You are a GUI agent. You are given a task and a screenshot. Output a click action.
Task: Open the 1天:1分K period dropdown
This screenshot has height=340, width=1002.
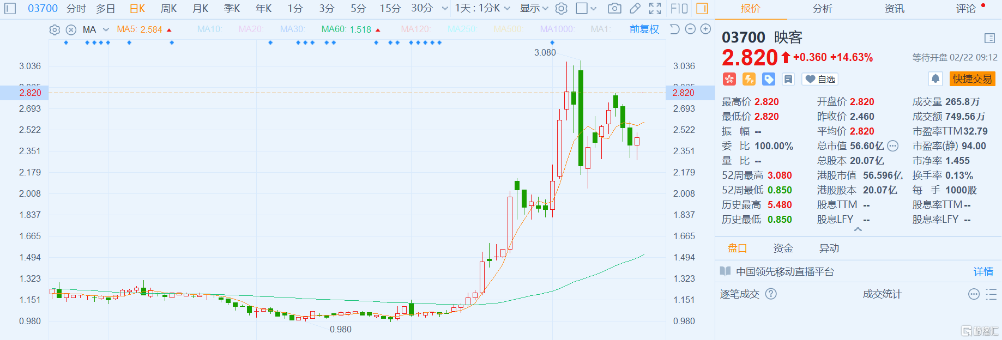pos(482,8)
